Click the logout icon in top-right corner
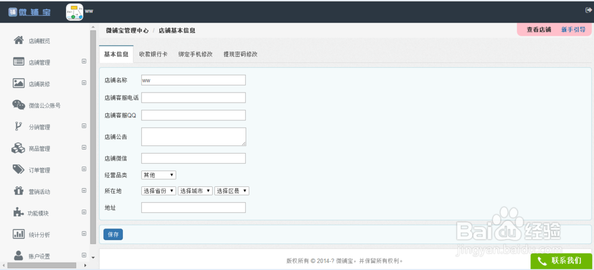 (x=588, y=11)
